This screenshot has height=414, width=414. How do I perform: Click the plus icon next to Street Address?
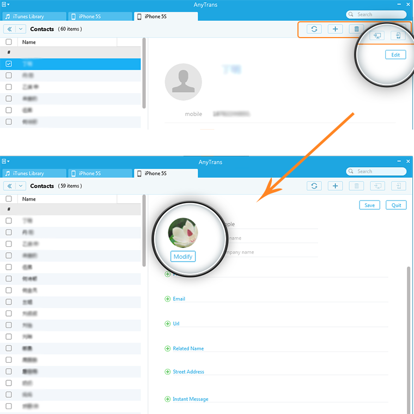pos(167,372)
